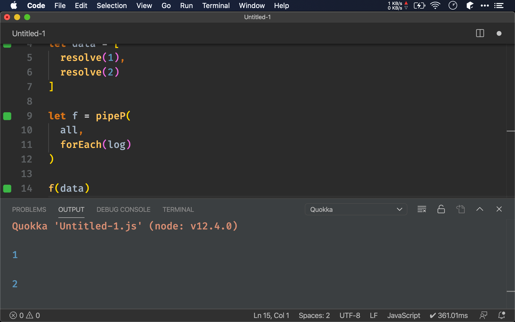515x322 pixels.
Task: Click errors and warnings count in status bar
Action: pos(25,315)
